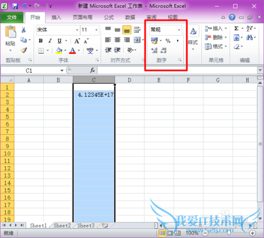264x238 pixels.
Task: Switch to 数据 Data tab
Action: tap(130, 17)
